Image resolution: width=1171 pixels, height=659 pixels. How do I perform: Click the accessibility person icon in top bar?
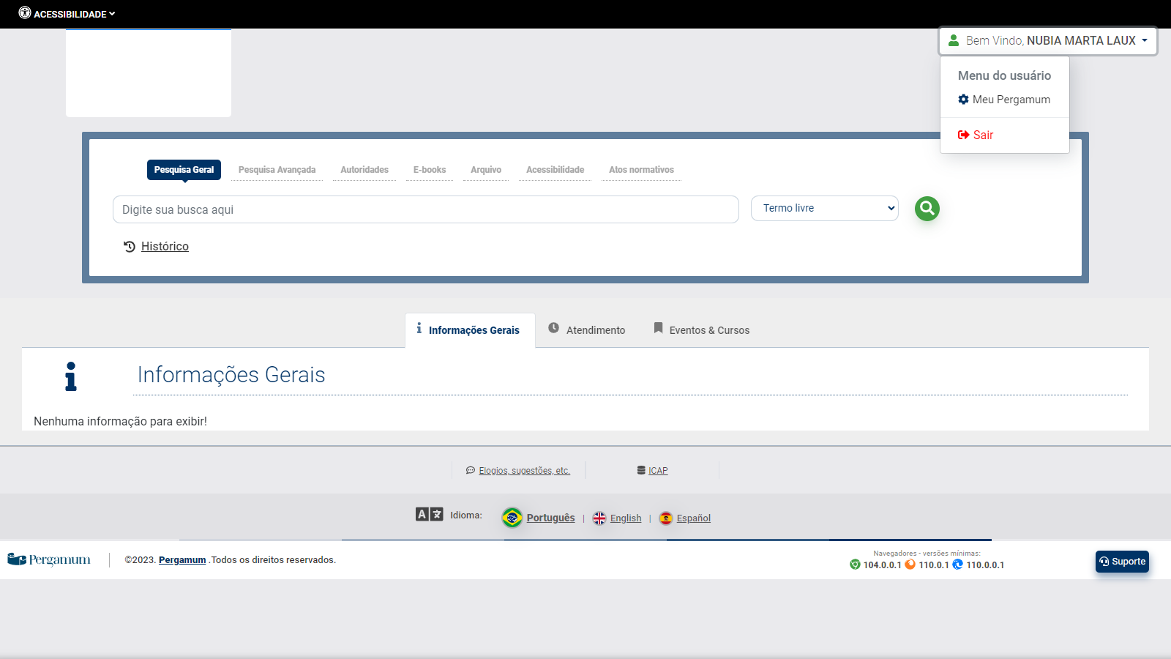click(x=25, y=13)
